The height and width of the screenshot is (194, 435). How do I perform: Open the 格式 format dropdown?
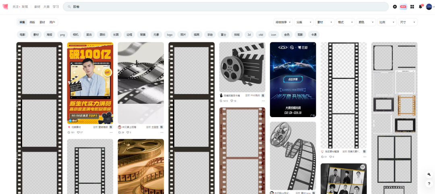(346, 22)
